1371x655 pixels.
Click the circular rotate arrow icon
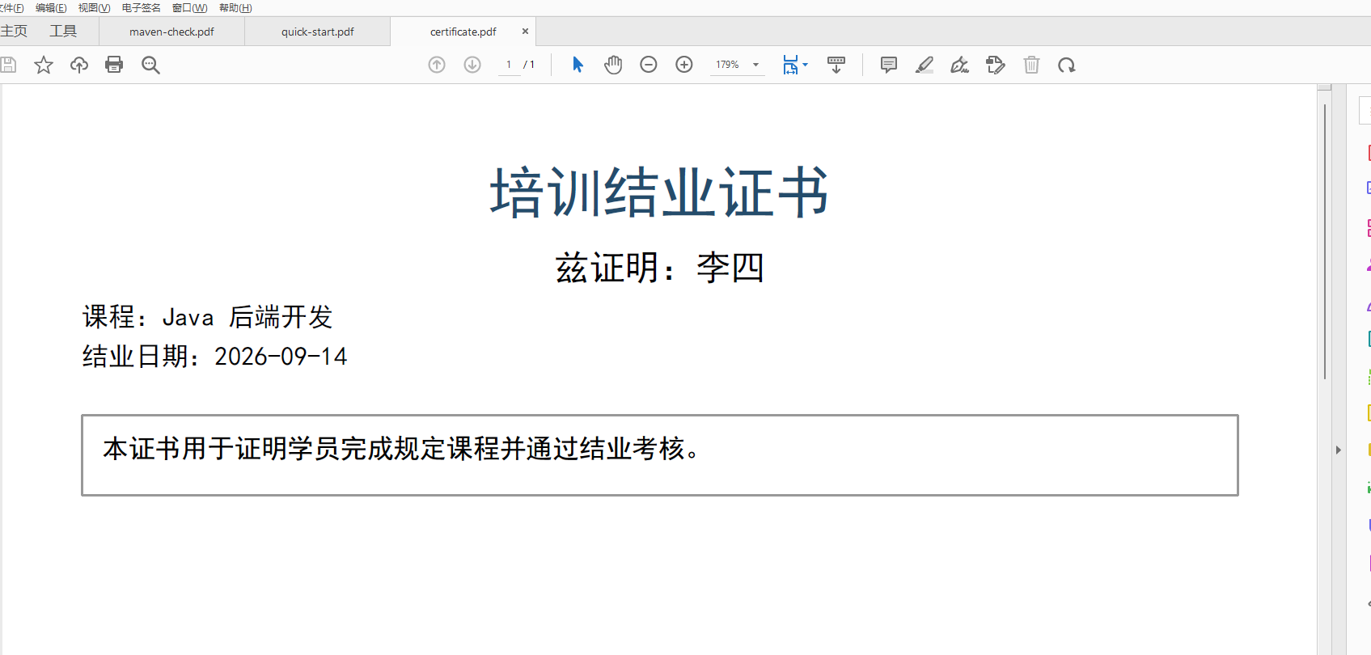click(1067, 65)
